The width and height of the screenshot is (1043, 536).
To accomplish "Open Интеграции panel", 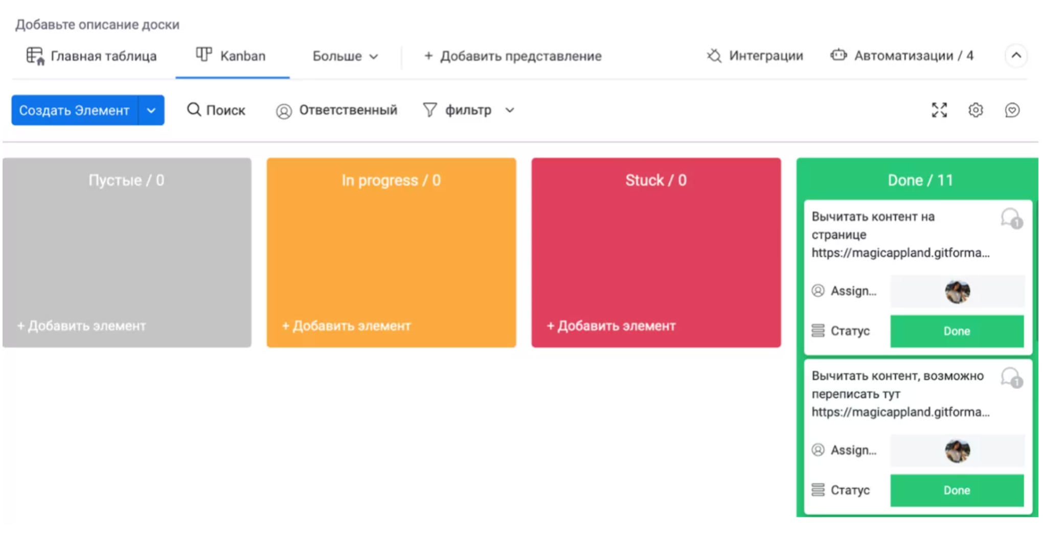I will click(x=755, y=56).
